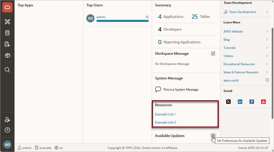Set preferences for Available Updates gear

coord(213,135)
